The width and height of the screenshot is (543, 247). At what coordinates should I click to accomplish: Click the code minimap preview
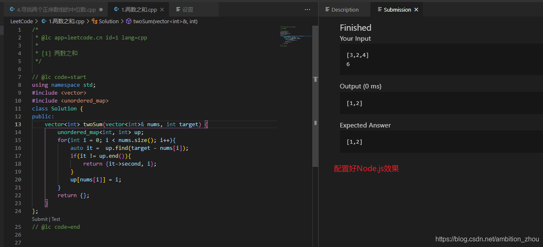click(296, 35)
